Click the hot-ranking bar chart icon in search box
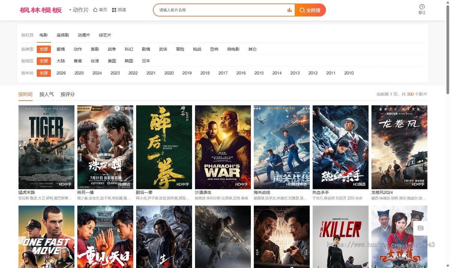The image size is (450, 268). click(x=289, y=10)
